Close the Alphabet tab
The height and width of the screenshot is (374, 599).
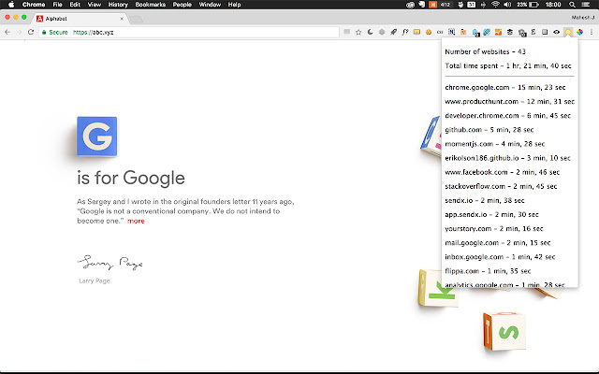tap(122, 19)
